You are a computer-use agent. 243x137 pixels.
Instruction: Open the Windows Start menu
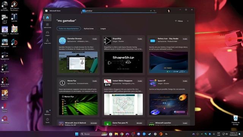[77, 134]
